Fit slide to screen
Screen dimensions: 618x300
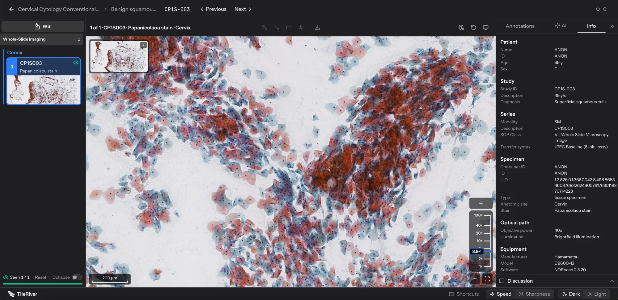click(x=487, y=279)
